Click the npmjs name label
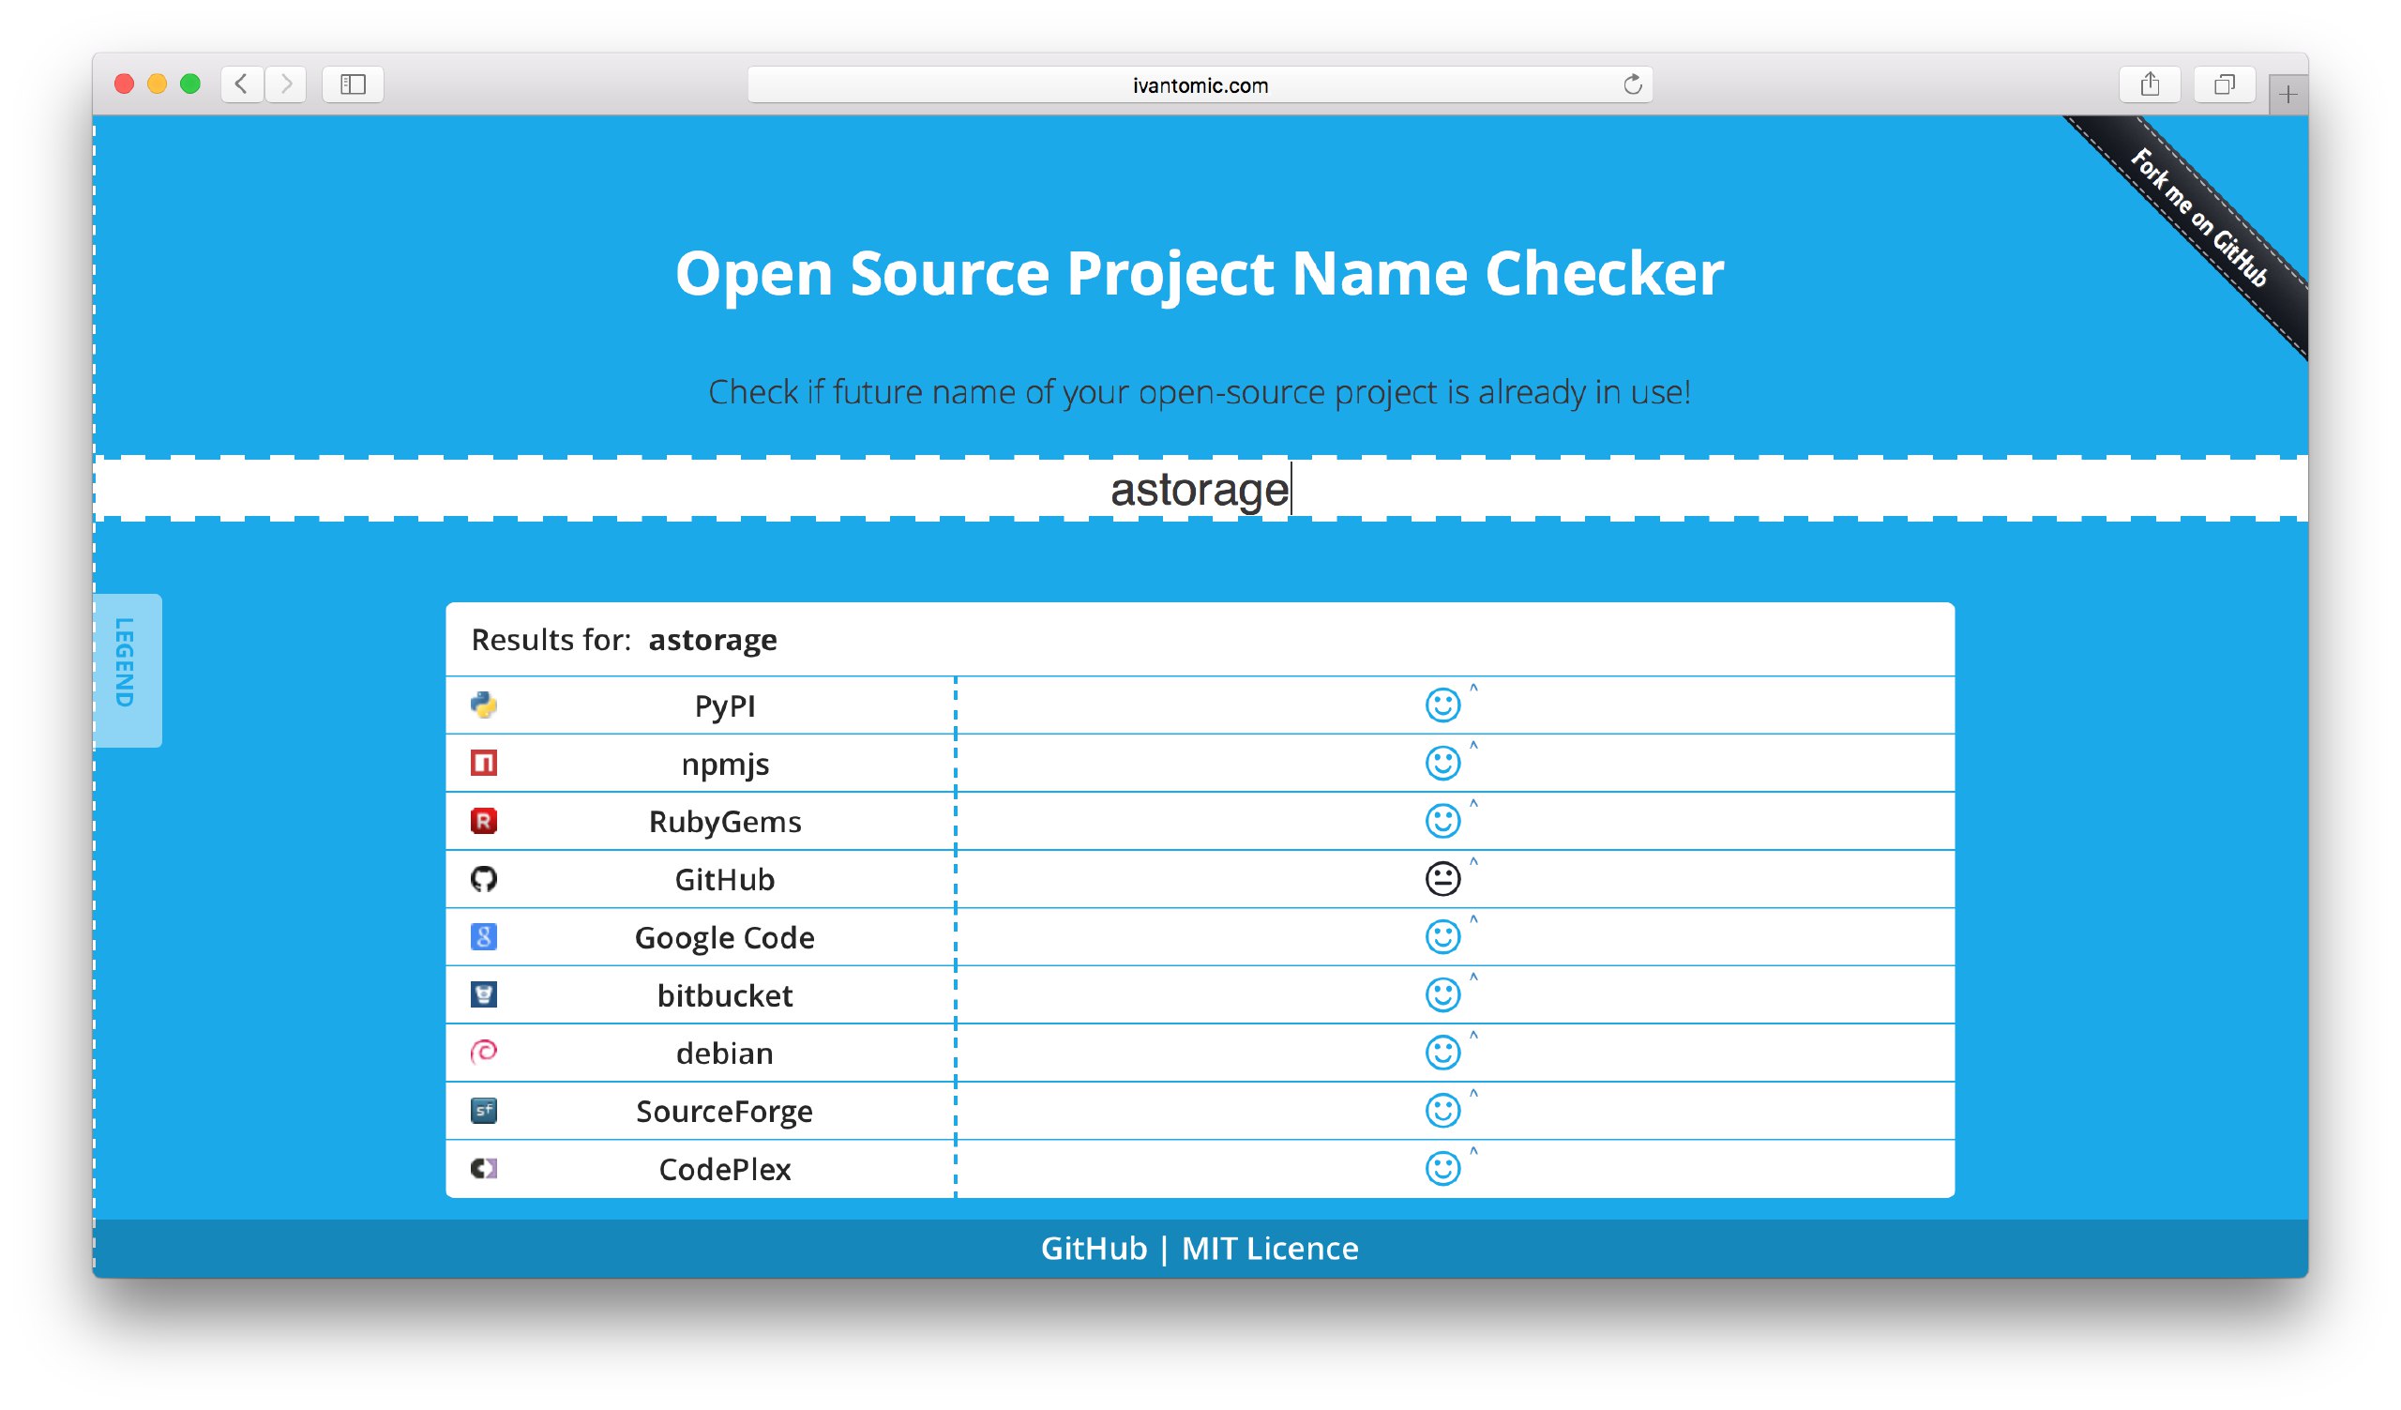2401x1410 pixels. tap(725, 764)
